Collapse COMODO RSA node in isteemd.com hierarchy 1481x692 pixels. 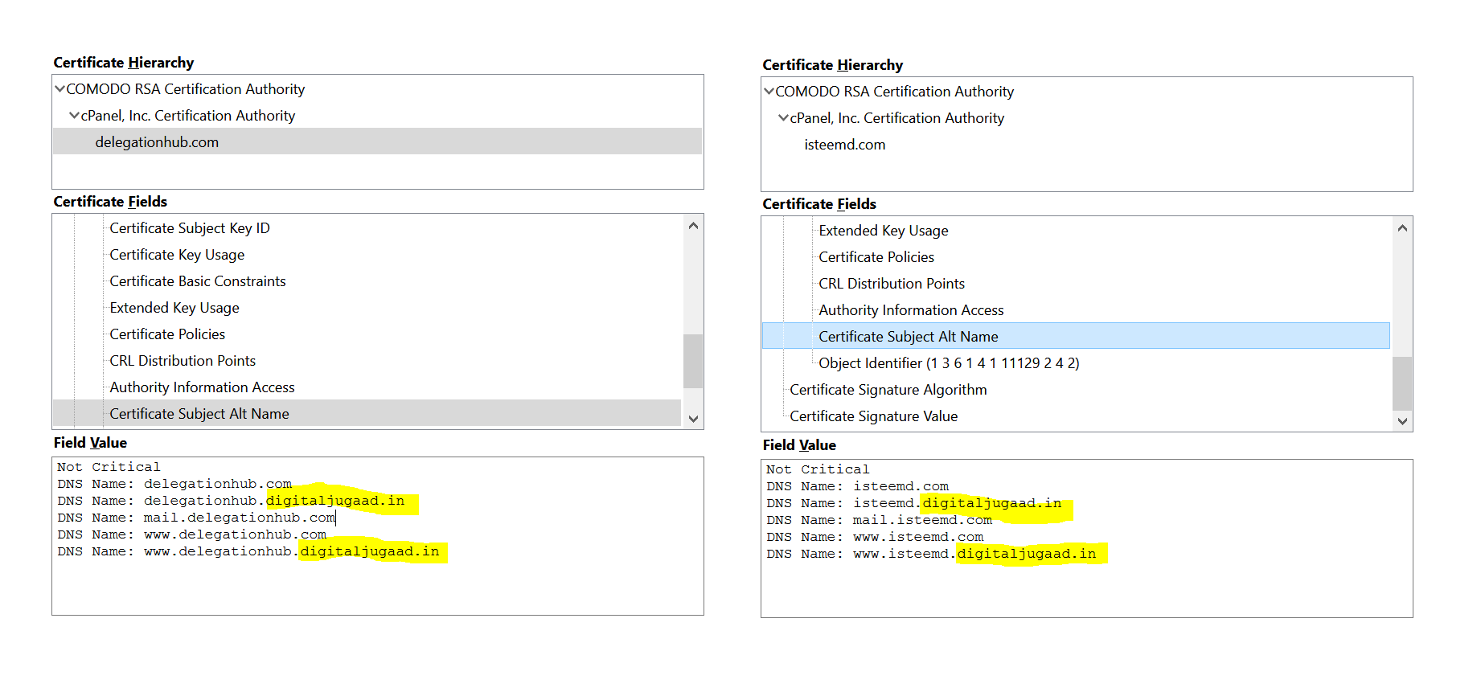pyautogui.click(x=769, y=92)
